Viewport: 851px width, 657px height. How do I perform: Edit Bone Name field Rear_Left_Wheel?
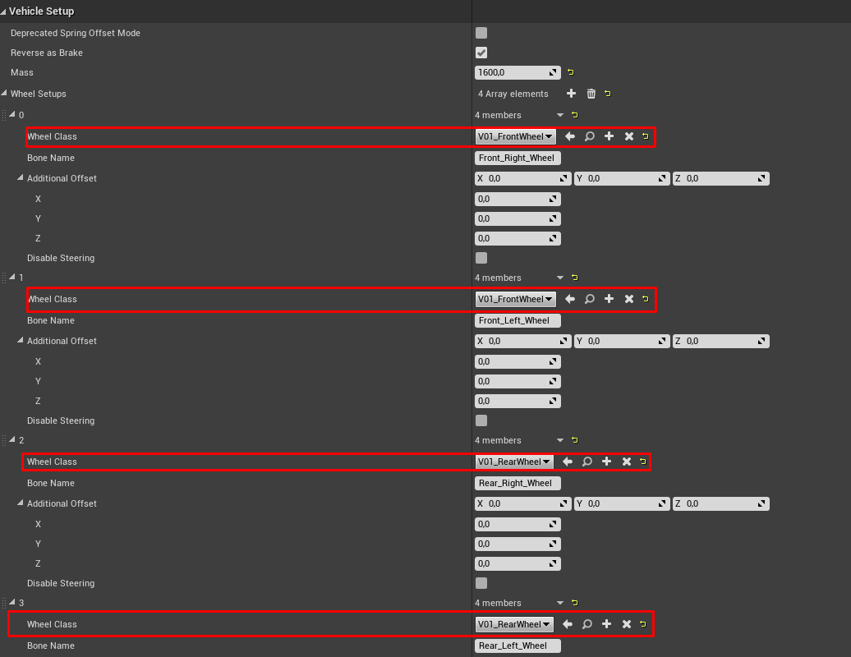[x=517, y=646]
